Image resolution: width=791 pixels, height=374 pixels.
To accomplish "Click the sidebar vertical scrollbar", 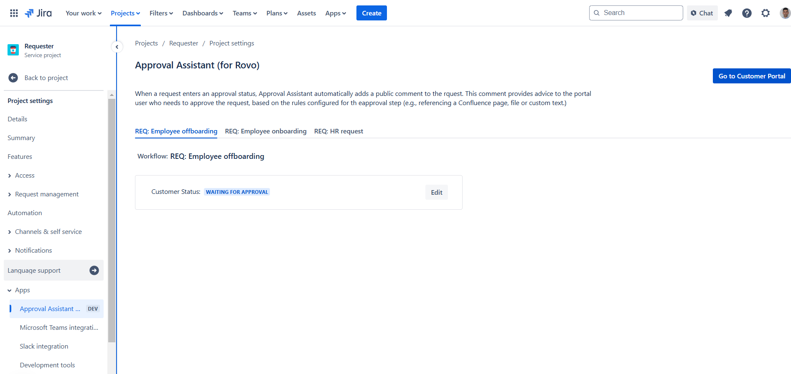I will coord(112,220).
